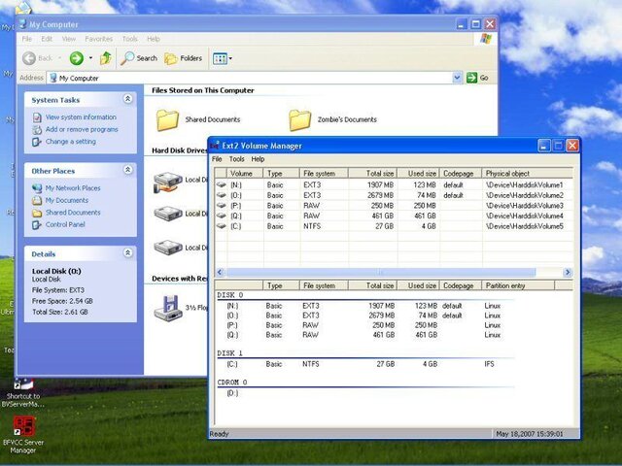Screen dimensions: 622x466
Task: Click the Back arrow in My Computer
Action: click(29, 58)
